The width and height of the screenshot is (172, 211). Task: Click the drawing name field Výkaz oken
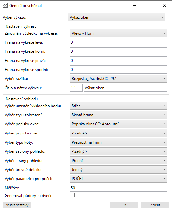125,88
